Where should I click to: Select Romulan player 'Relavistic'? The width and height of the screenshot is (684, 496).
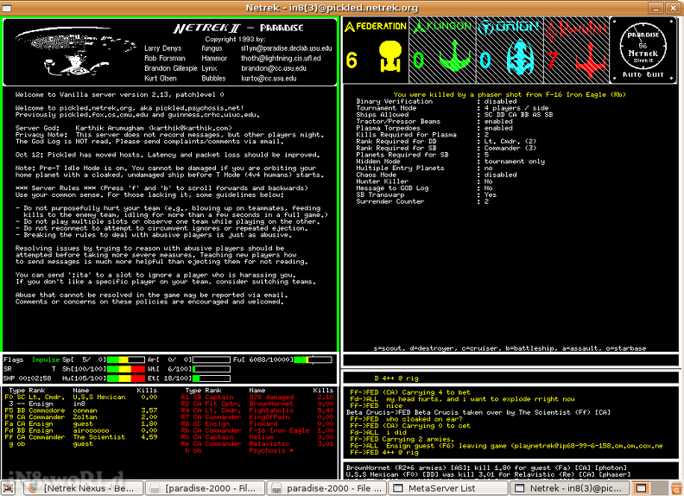[x=257, y=443]
